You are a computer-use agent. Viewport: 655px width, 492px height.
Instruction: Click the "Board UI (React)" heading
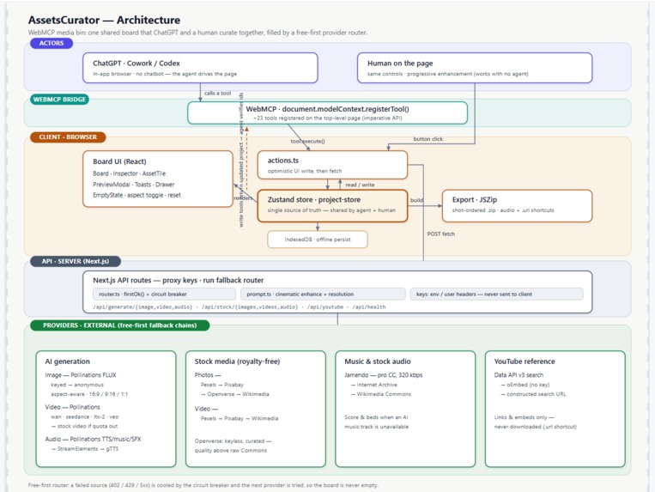point(119,161)
